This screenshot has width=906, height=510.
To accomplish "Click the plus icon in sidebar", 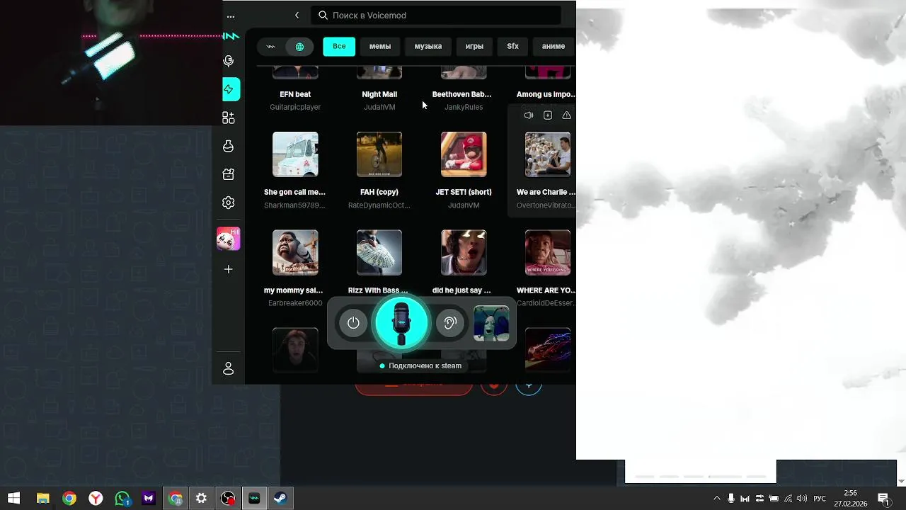I will coord(228,269).
